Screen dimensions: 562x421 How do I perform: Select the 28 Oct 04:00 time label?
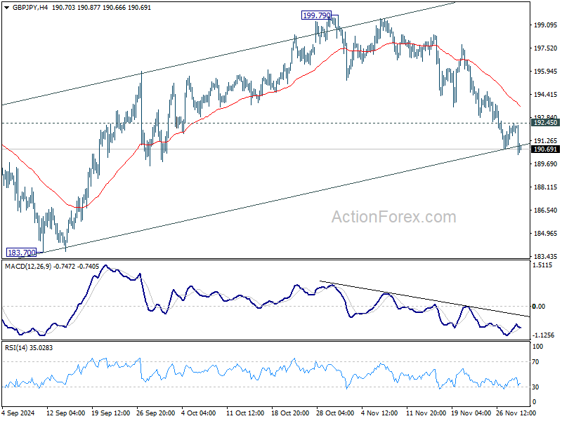coord(336,413)
